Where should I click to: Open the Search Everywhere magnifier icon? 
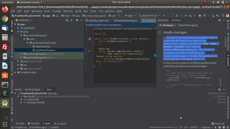coord(223,16)
